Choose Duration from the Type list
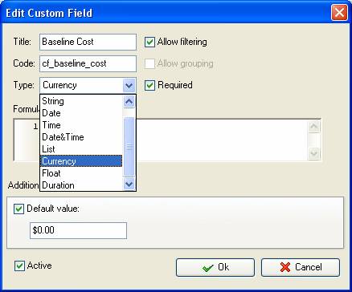352x292 pixels. point(81,185)
